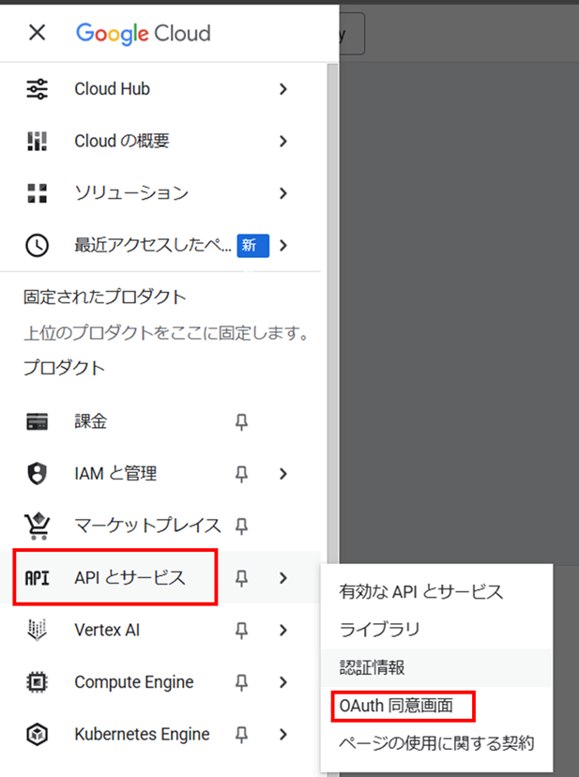Click the 課金 credit card icon
Image resolution: width=579 pixels, height=777 pixels.
38,421
